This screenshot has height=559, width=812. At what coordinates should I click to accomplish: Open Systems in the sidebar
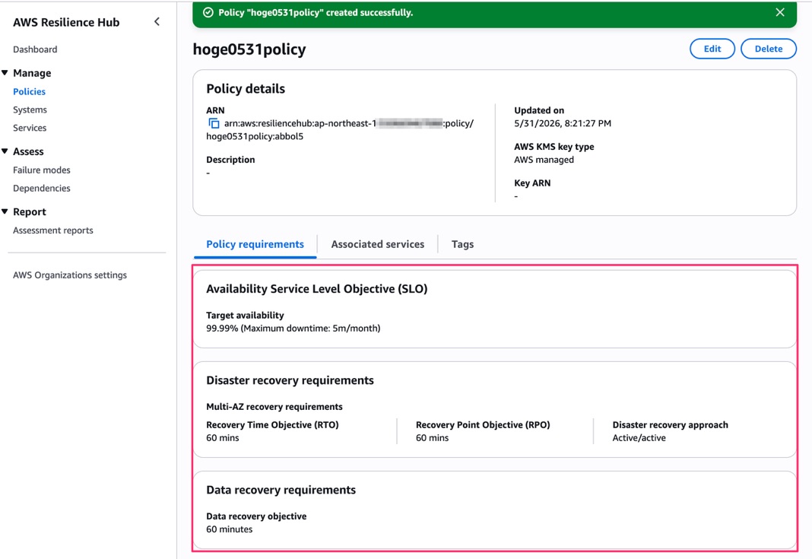30,110
